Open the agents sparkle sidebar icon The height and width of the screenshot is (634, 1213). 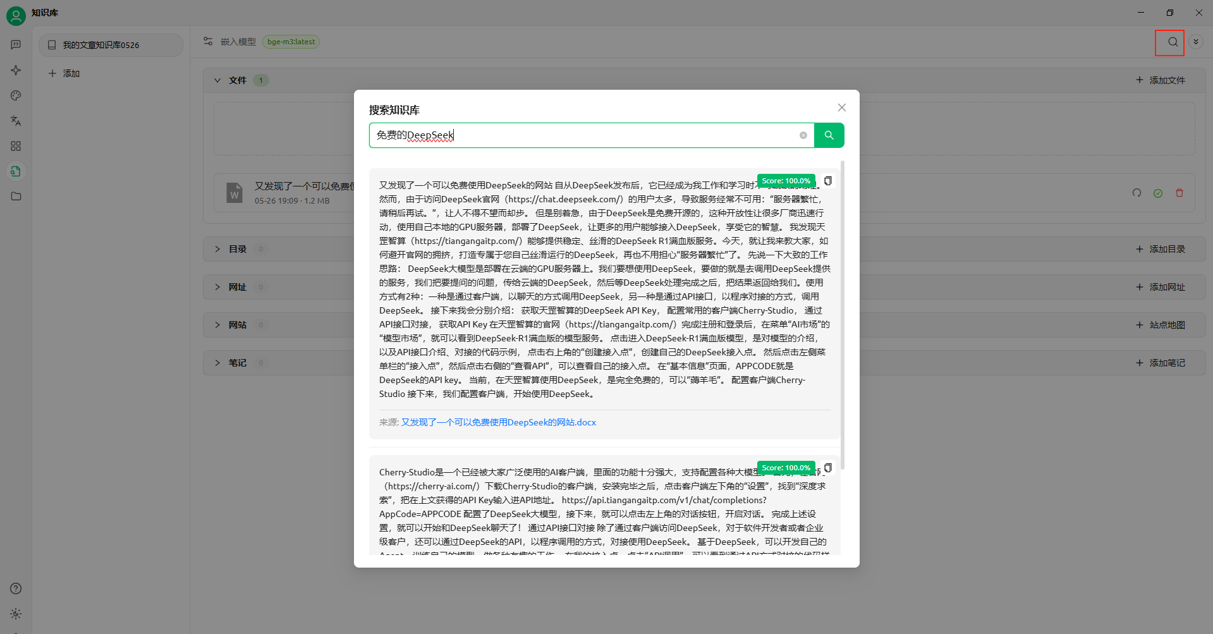[x=16, y=70]
